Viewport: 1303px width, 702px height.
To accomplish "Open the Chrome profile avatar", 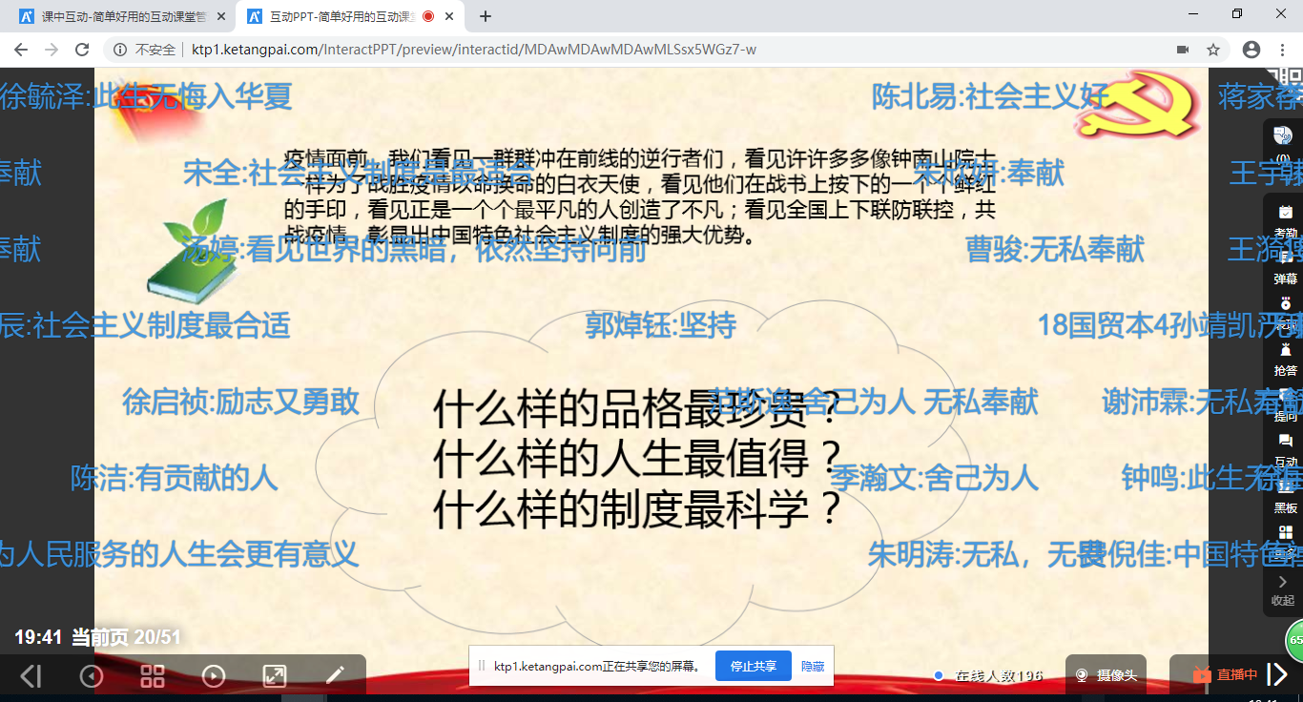I will click(1251, 50).
